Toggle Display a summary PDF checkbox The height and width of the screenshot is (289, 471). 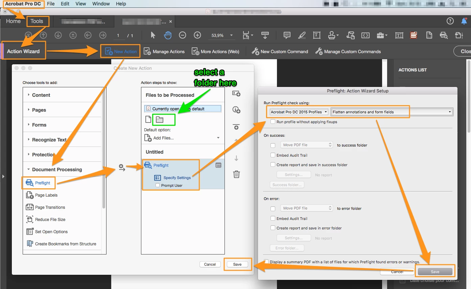[267, 262]
